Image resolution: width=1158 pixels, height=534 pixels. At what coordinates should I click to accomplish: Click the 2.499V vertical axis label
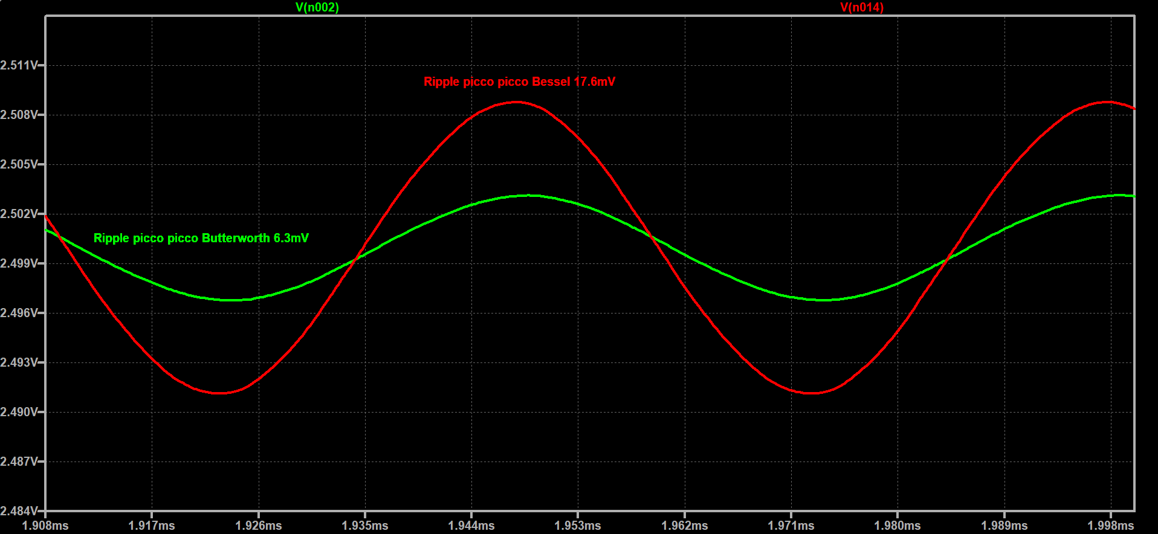19,263
